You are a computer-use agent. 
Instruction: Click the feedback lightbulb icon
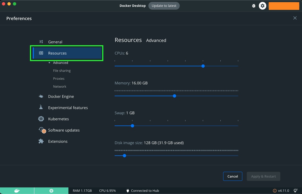[296, 190]
